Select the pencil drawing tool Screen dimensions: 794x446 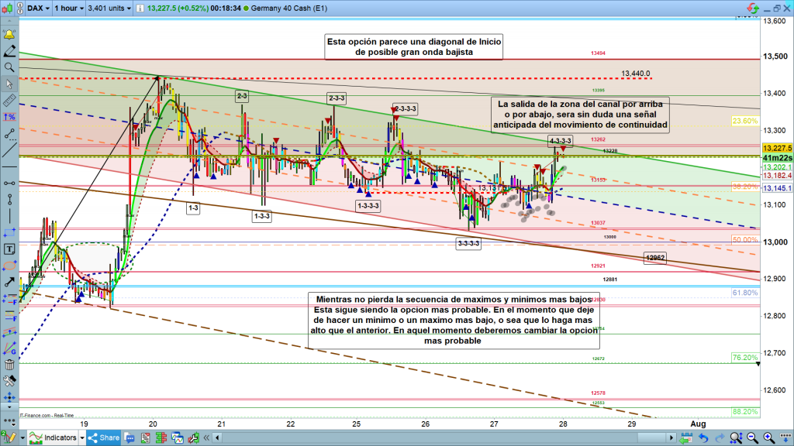10,51
